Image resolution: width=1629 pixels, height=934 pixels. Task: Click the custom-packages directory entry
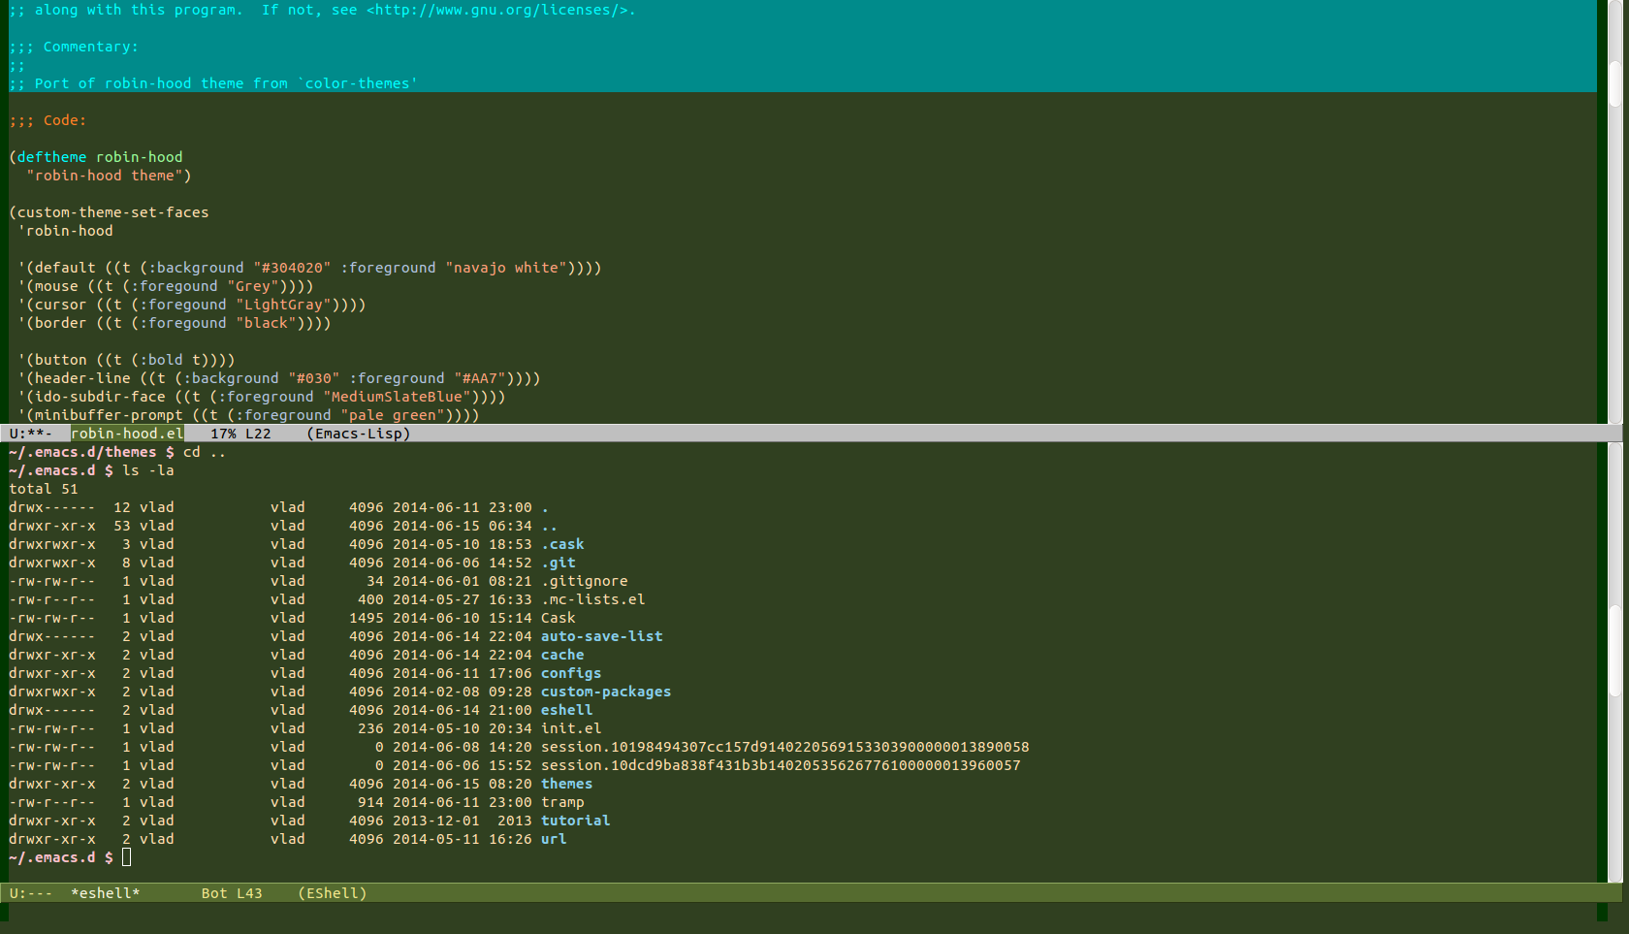pos(606,692)
